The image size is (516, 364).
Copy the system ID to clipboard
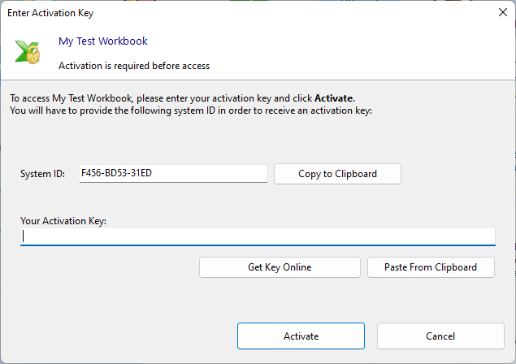tap(337, 174)
